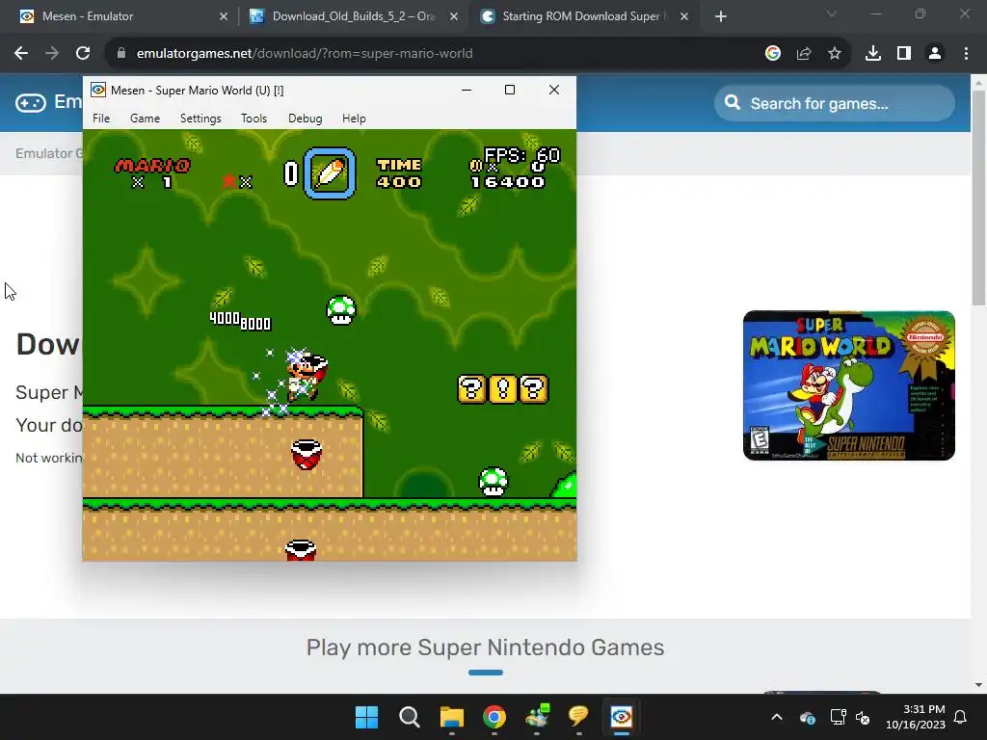Click the Google icon in address bar
This screenshot has height=740, width=987.
click(x=772, y=54)
